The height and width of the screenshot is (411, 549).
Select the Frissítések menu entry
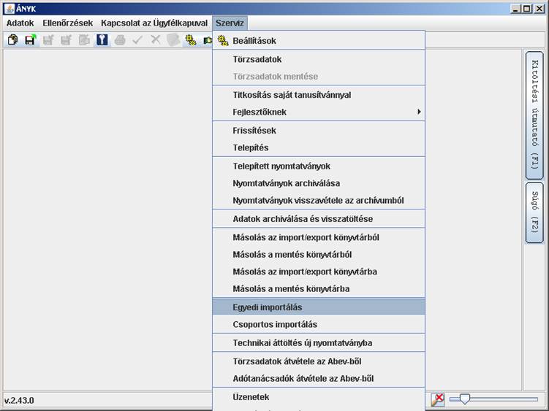tap(319, 131)
